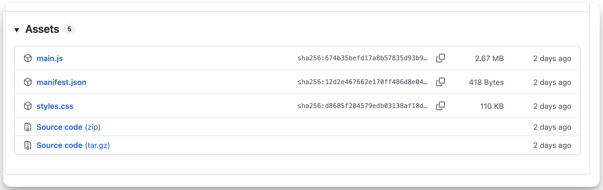The height and width of the screenshot is (190, 603).
Task: Click the assets count badge showing 5
Action: 69,29
